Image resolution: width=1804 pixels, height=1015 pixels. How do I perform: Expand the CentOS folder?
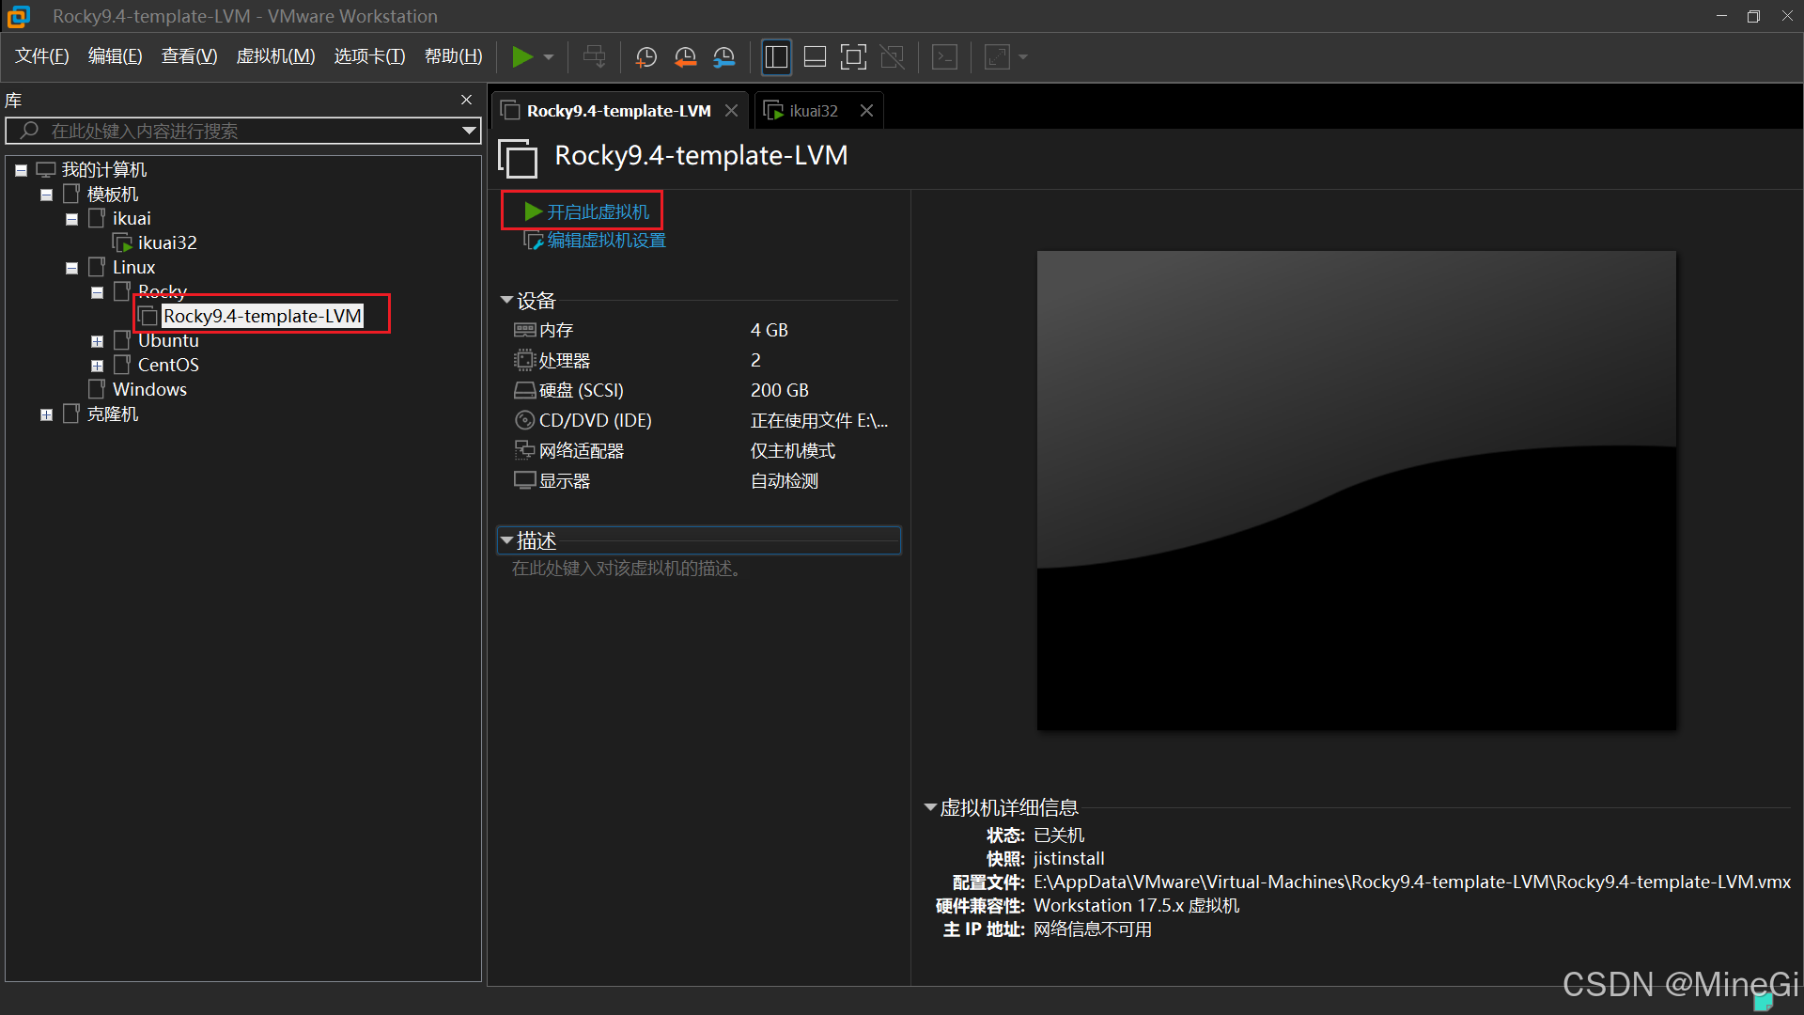coord(97,366)
